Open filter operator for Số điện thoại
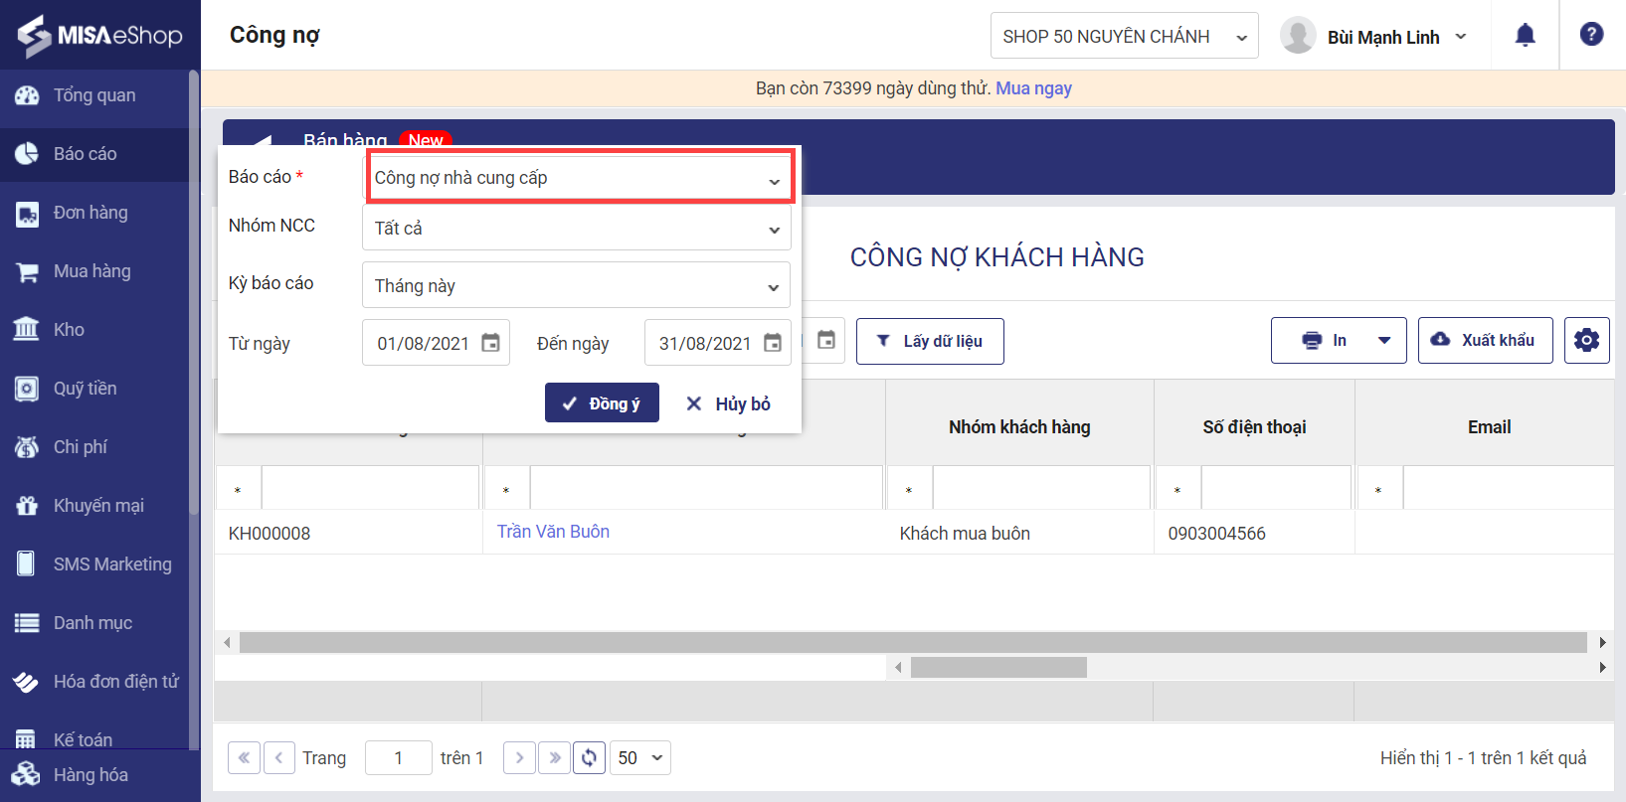 pyautogui.click(x=1177, y=489)
